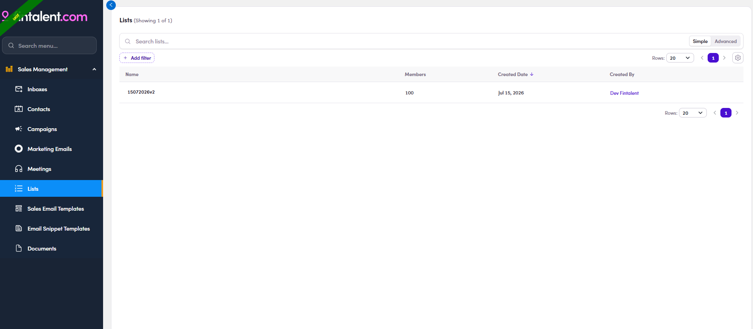Open Sales Email Templates page
The image size is (753, 329).
pyautogui.click(x=51, y=209)
